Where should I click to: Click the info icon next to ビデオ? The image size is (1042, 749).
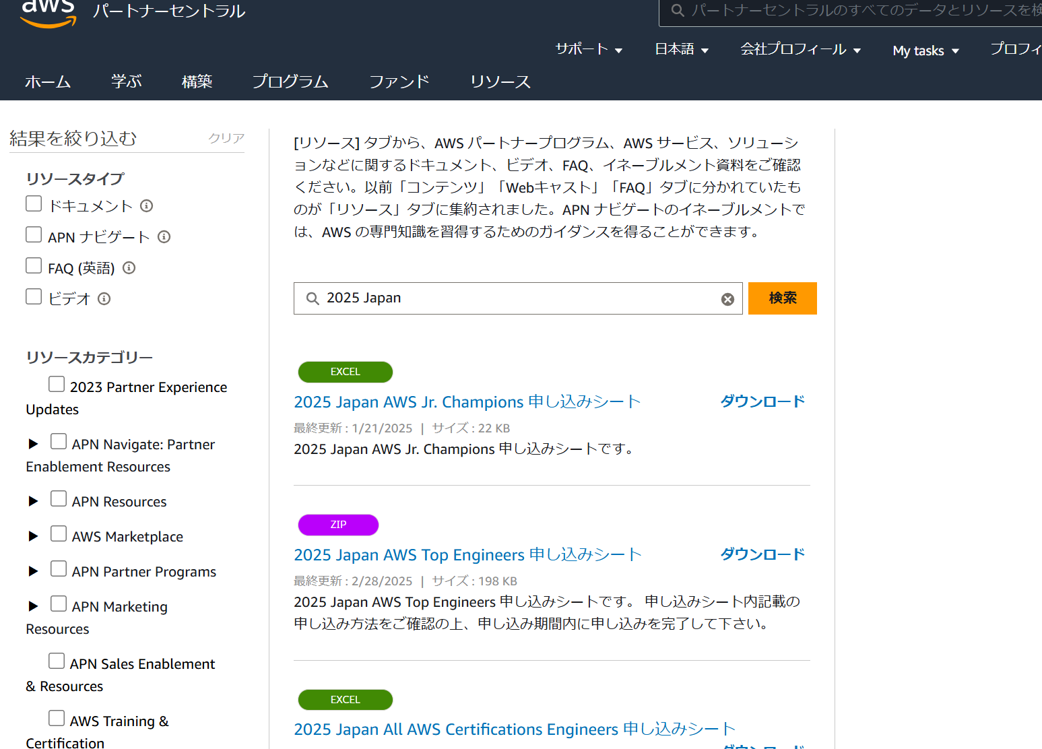(104, 298)
